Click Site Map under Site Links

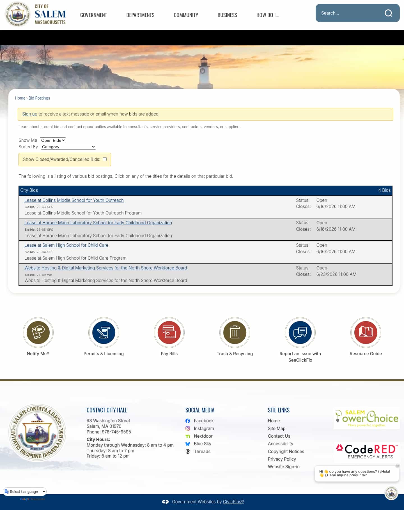click(277, 428)
